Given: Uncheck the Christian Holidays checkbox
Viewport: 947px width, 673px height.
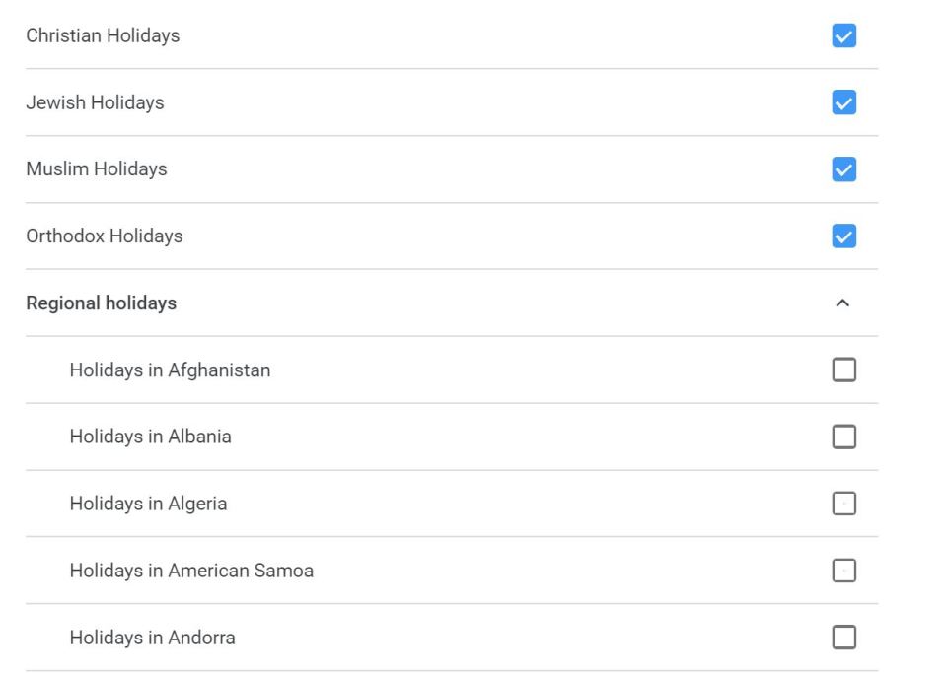Looking at the screenshot, I should [x=843, y=35].
